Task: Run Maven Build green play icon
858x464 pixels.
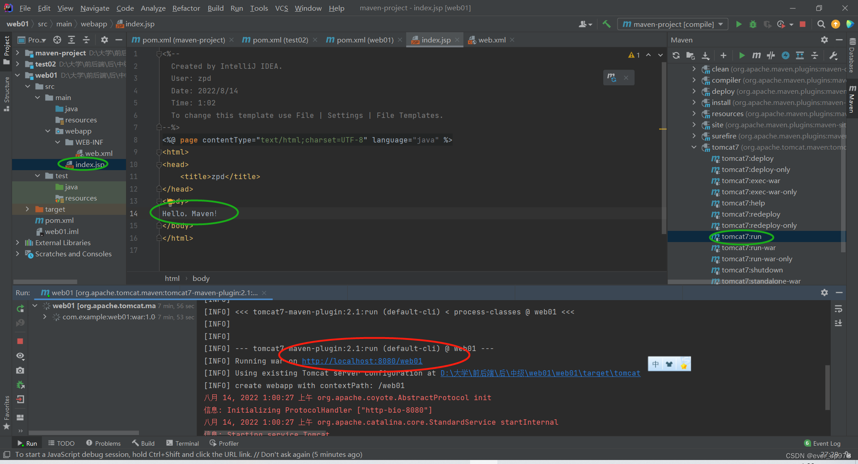Action: 742,55
